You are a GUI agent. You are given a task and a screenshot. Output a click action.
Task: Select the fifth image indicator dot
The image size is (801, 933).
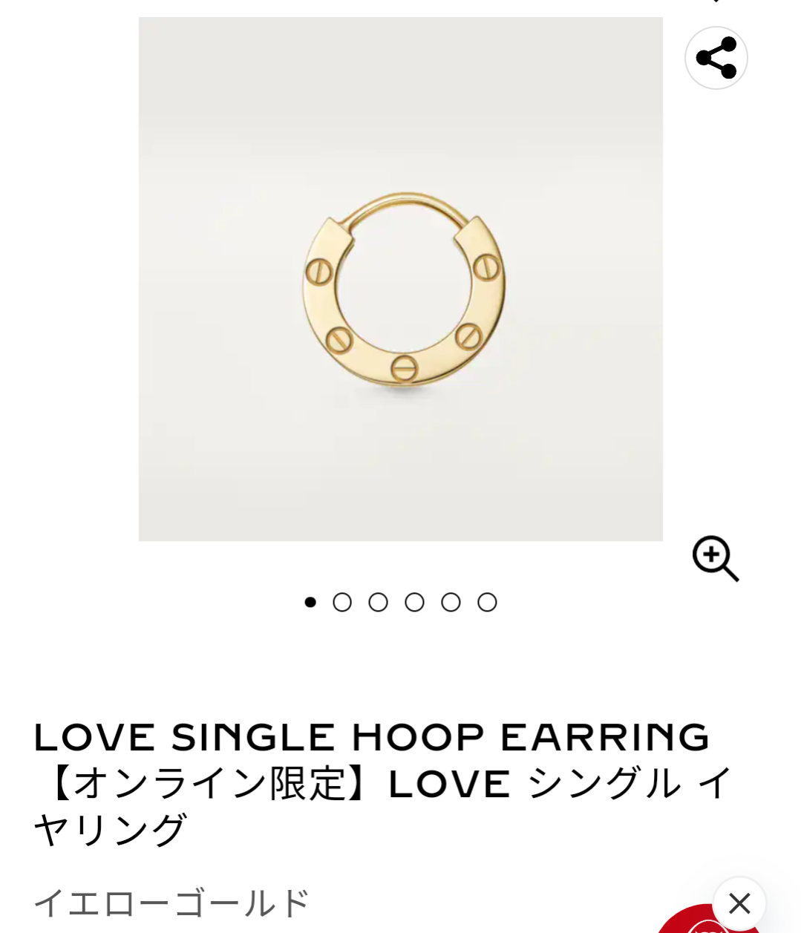coord(451,602)
